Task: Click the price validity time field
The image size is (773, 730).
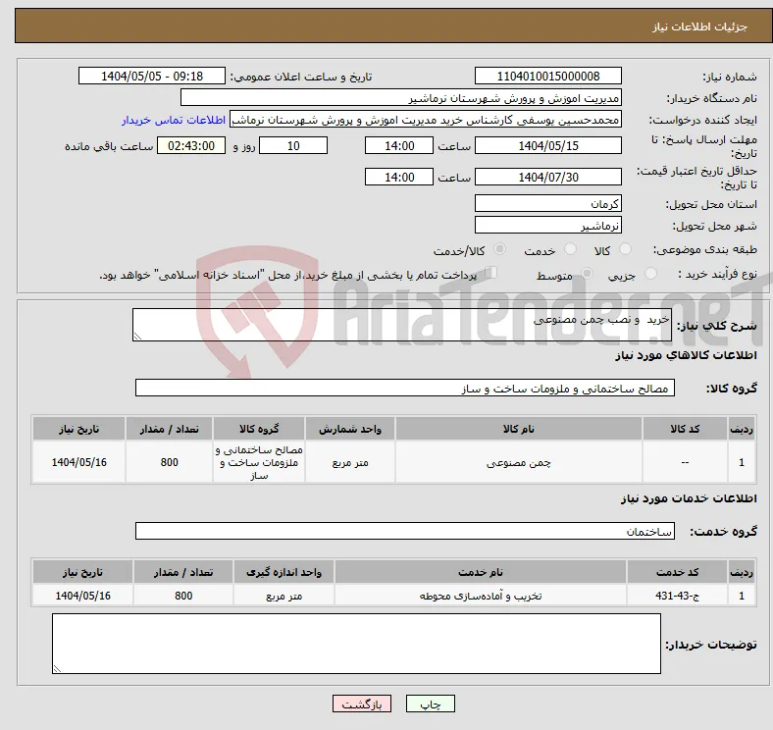Action: (x=399, y=177)
